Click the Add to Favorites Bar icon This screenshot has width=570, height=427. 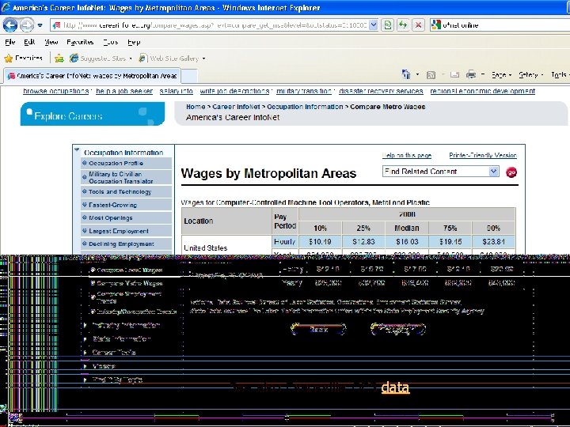tap(59, 58)
